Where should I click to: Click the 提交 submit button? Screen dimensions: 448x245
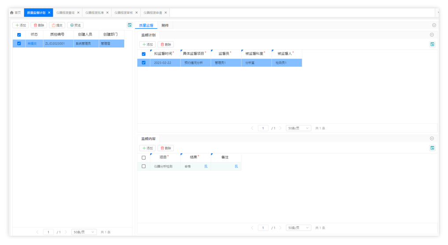pyautogui.click(x=57, y=25)
